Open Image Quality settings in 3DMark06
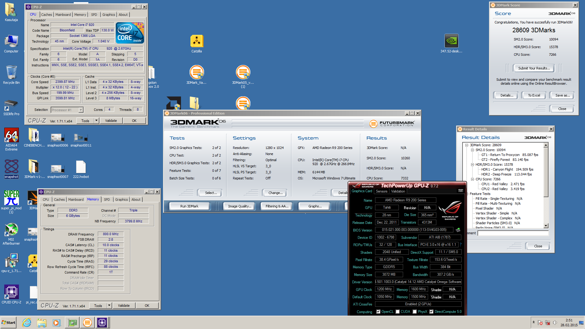 coord(240,206)
